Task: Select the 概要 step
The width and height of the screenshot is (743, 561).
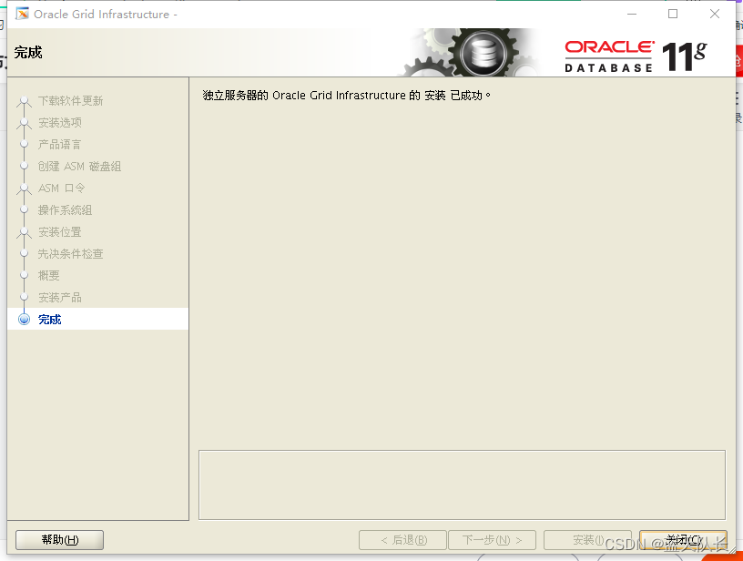Action: tap(49, 275)
